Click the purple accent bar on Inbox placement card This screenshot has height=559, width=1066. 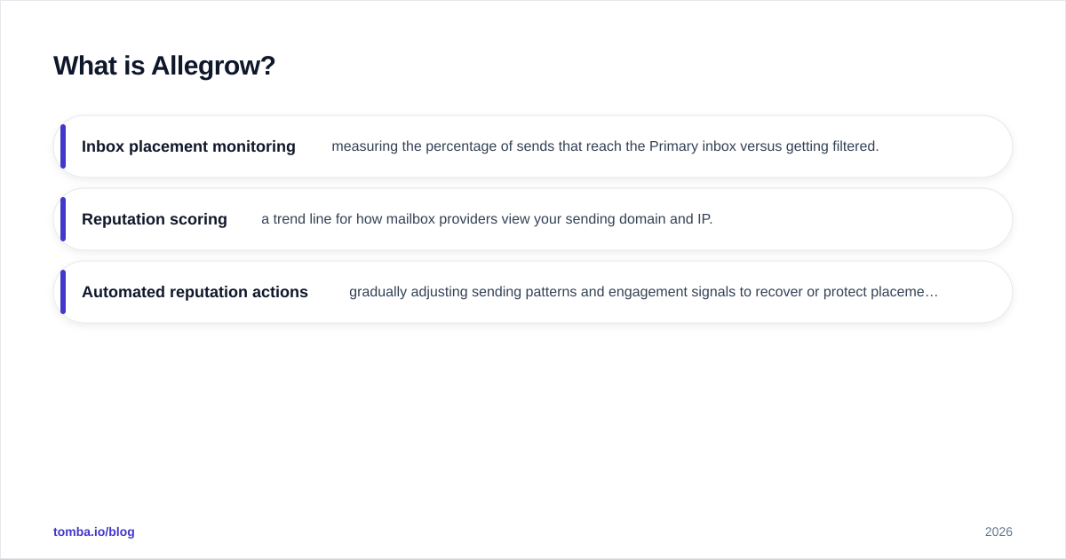click(x=63, y=146)
